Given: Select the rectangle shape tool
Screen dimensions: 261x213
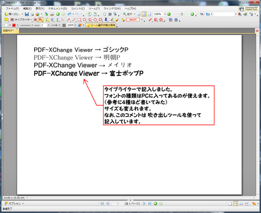Looking at the screenshot, I should click(79, 20).
